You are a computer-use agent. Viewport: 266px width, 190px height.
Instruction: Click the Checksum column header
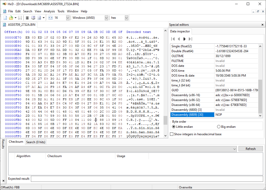pyautogui.click(x=80, y=156)
